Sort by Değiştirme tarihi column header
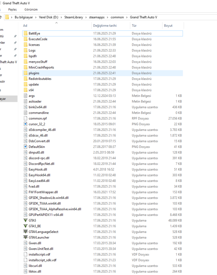The image size is (217, 275). (x=111, y=26)
